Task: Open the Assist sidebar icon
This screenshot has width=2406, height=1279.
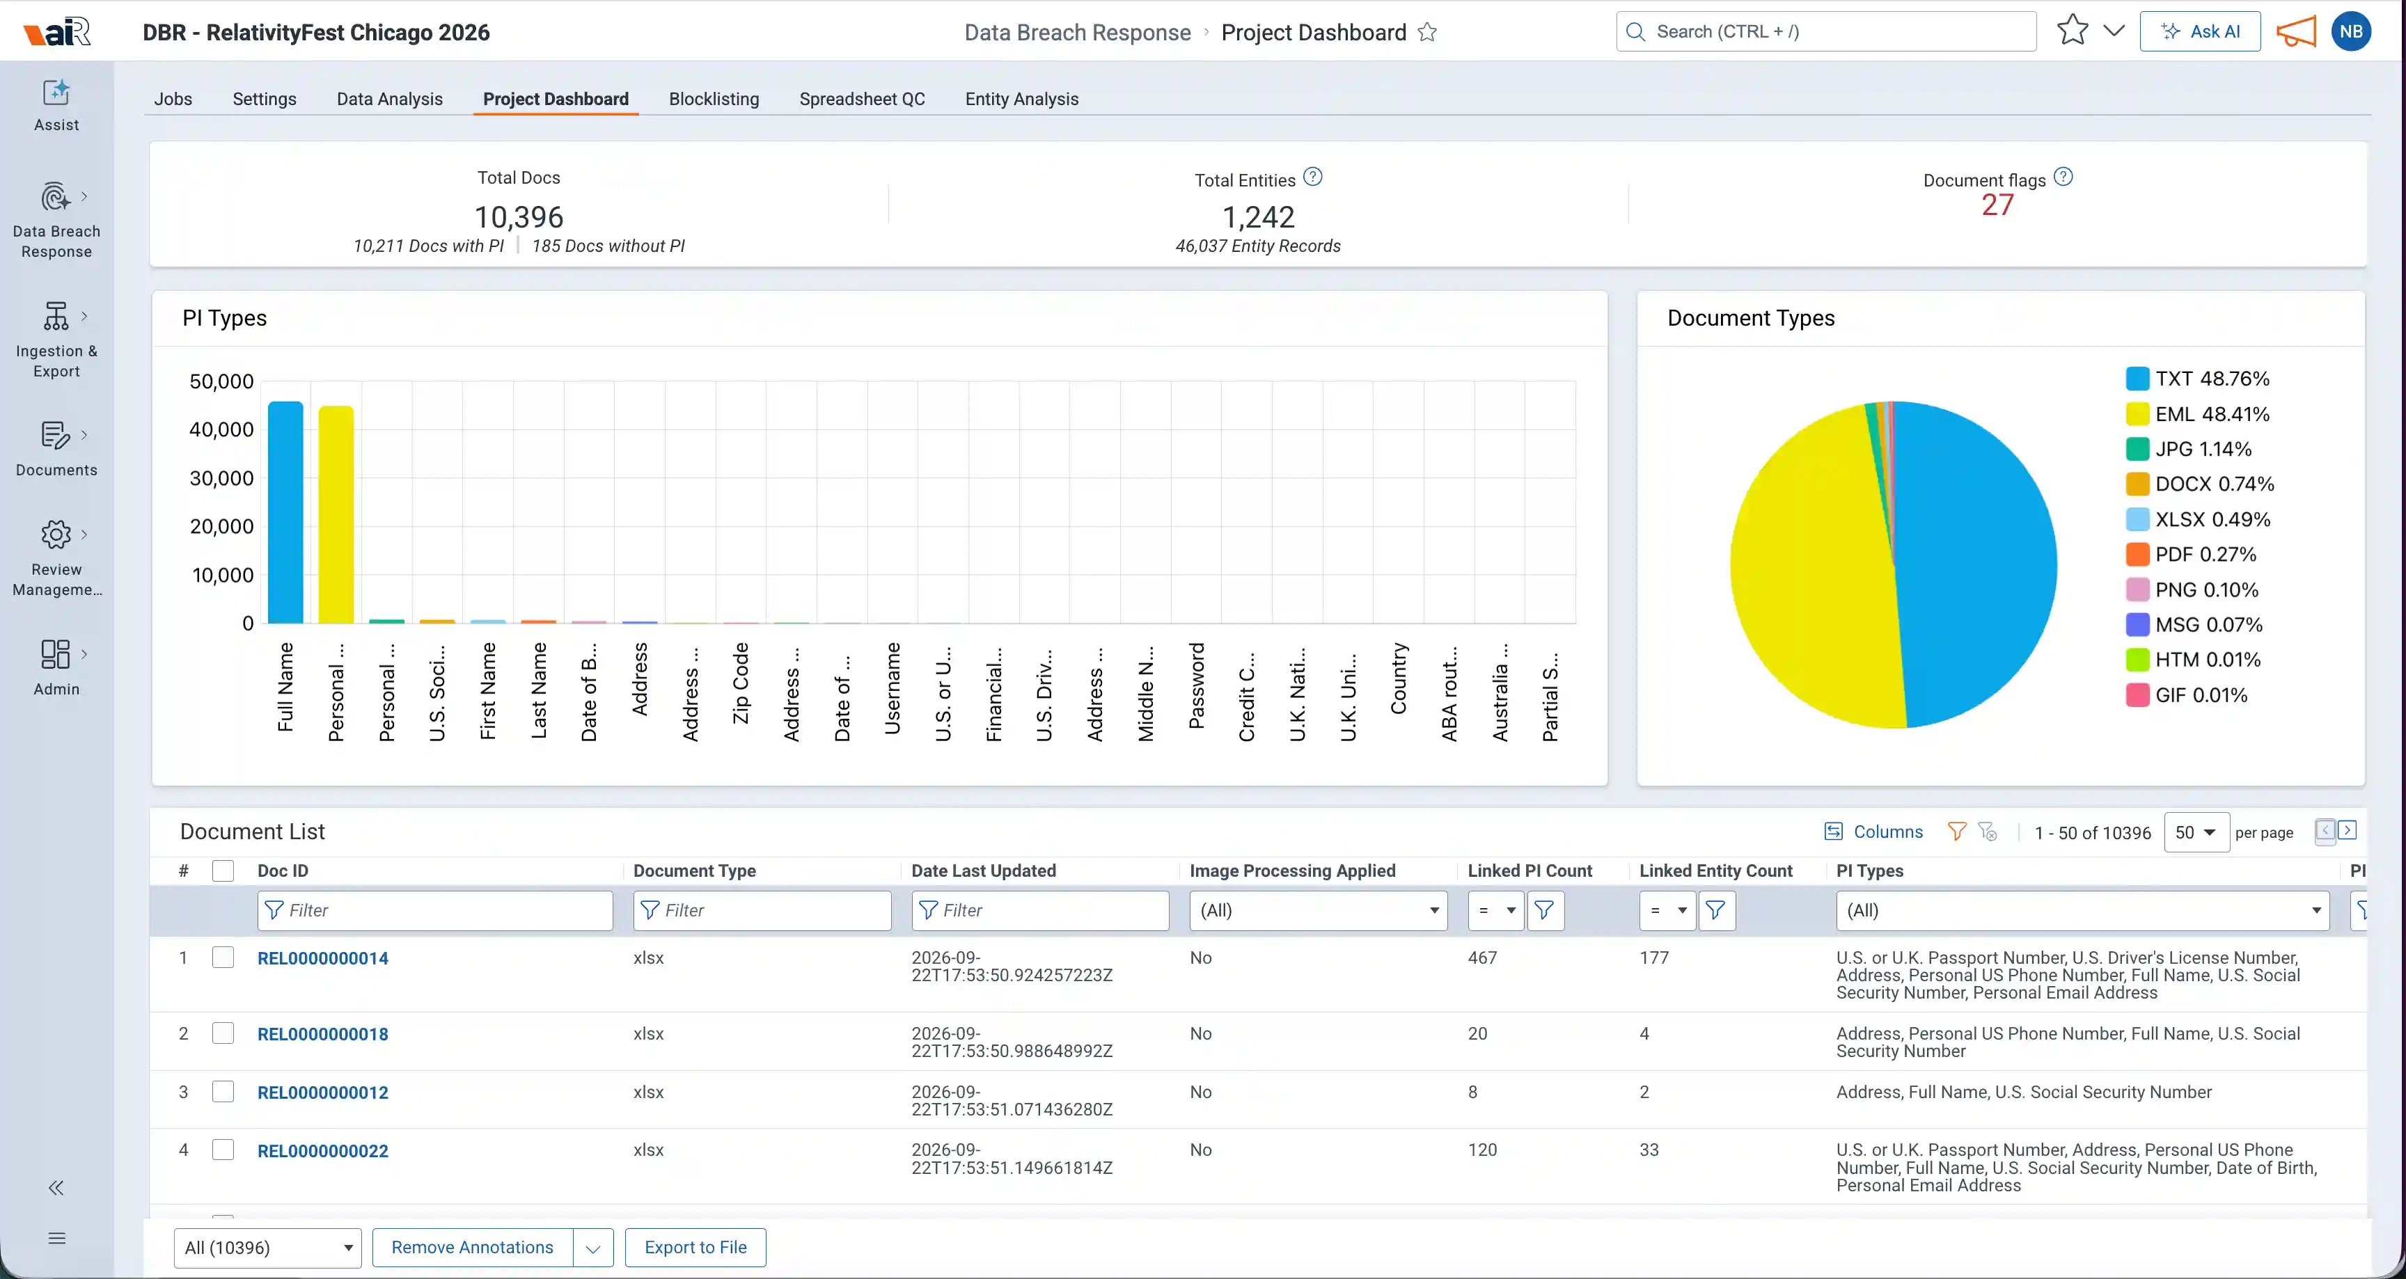Action: pos(56,93)
